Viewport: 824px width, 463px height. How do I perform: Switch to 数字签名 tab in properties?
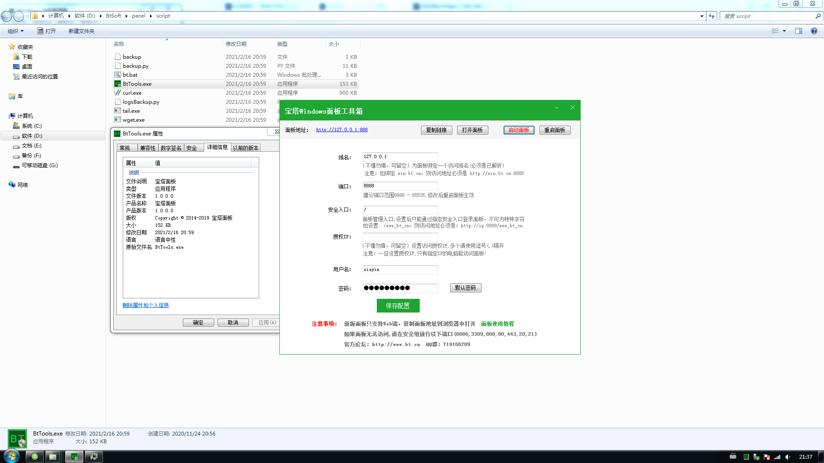[171, 148]
